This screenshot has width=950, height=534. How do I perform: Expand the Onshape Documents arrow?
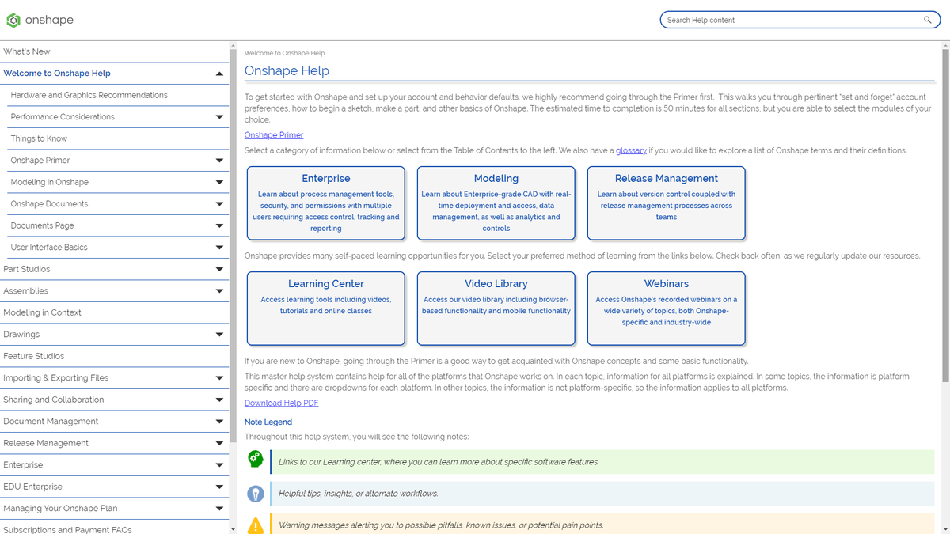click(x=219, y=204)
